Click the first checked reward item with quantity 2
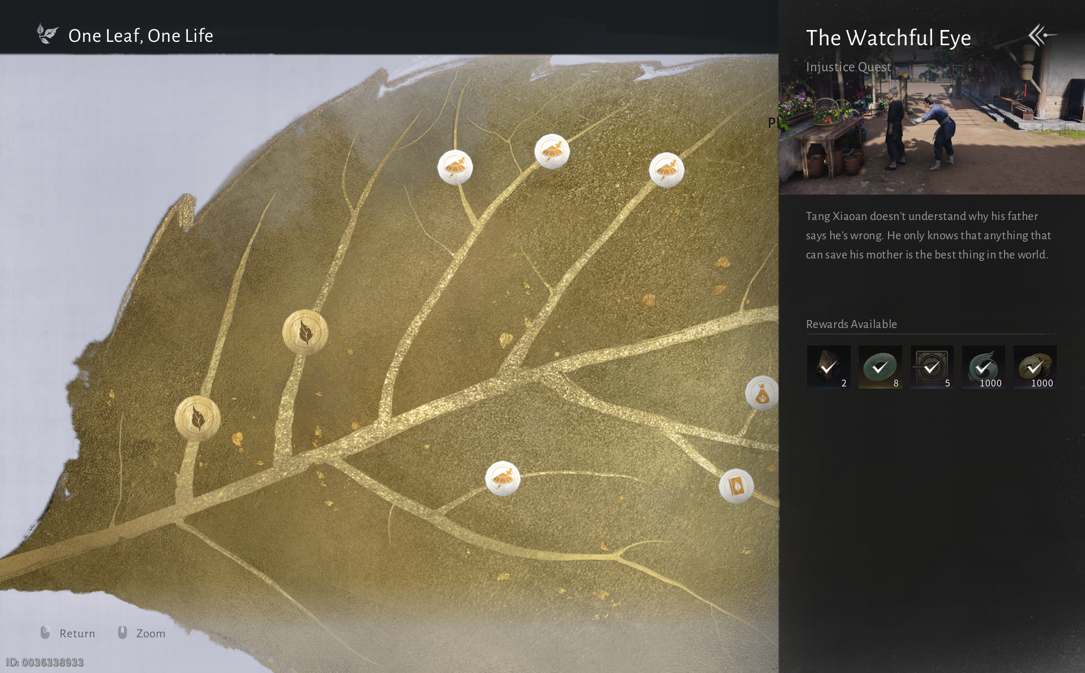Image resolution: width=1085 pixels, height=673 pixels. [x=829, y=367]
